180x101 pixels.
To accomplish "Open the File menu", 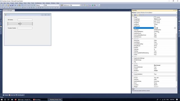I will click(1, 3).
